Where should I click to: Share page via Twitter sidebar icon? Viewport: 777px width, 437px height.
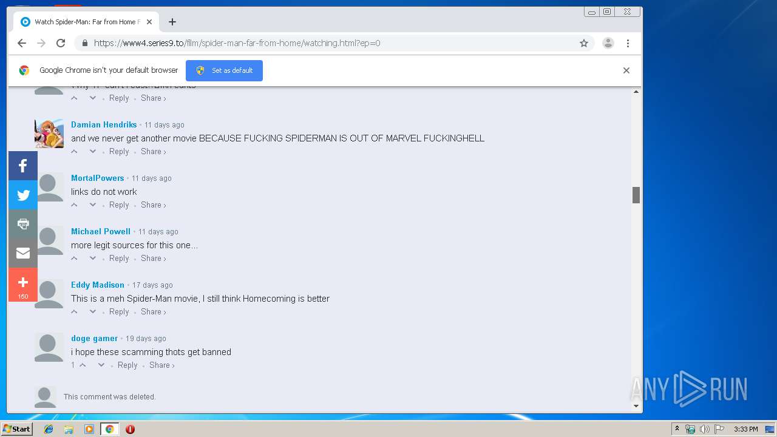point(23,195)
